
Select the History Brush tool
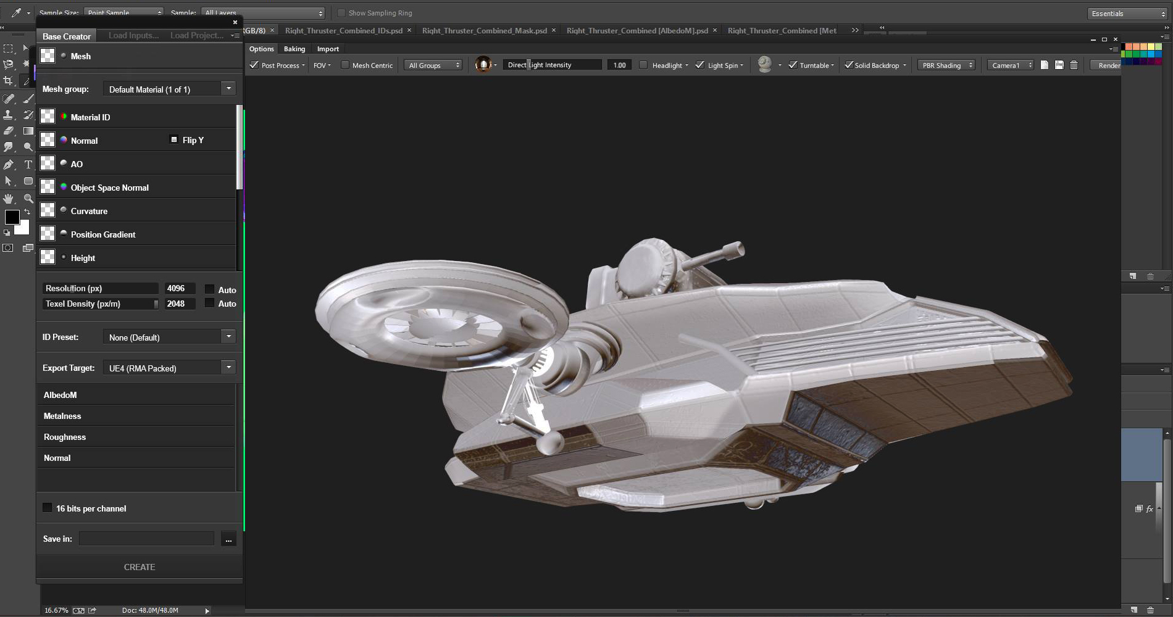pyautogui.click(x=28, y=115)
